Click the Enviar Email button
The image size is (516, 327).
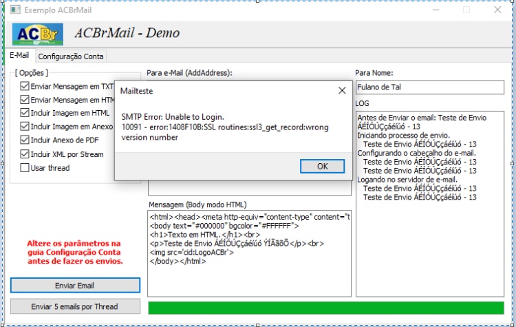click(x=75, y=286)
